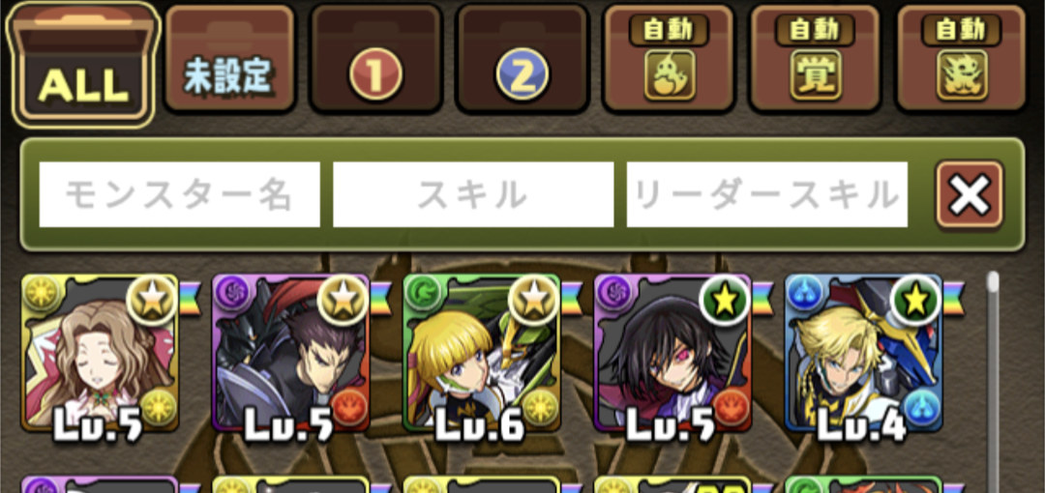The image size is (1045, 493).
Task: Click the モンスター名 search field
Action: tap(179, 194)
